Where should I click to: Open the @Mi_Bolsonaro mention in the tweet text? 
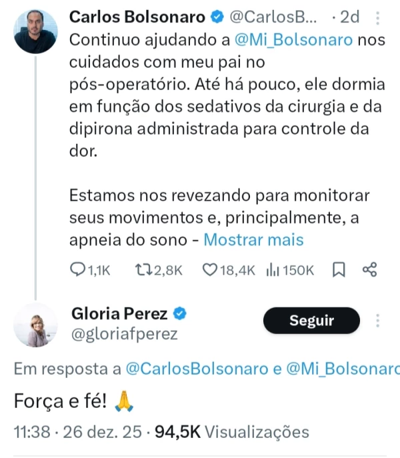(x=295, y=39)
